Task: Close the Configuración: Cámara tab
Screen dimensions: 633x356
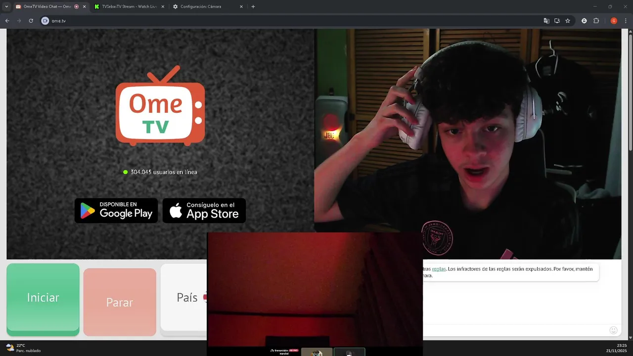Action: pyautogui.click(x=241, y=6)
